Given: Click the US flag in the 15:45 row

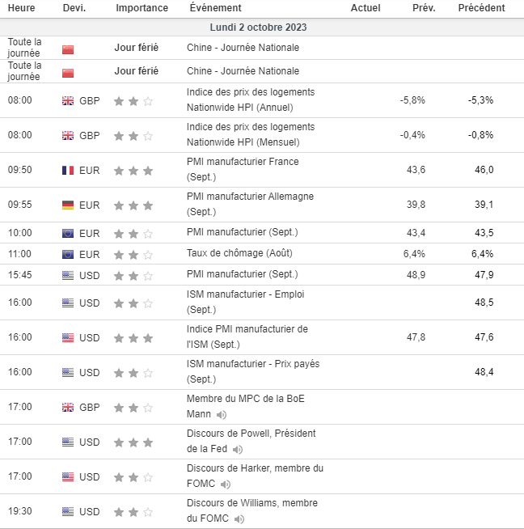Looking at the screenshot, I should 68,275.
